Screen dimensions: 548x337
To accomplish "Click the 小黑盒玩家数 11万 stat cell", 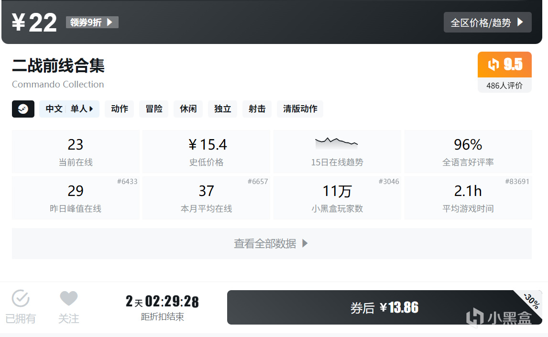I will (337, 198).
